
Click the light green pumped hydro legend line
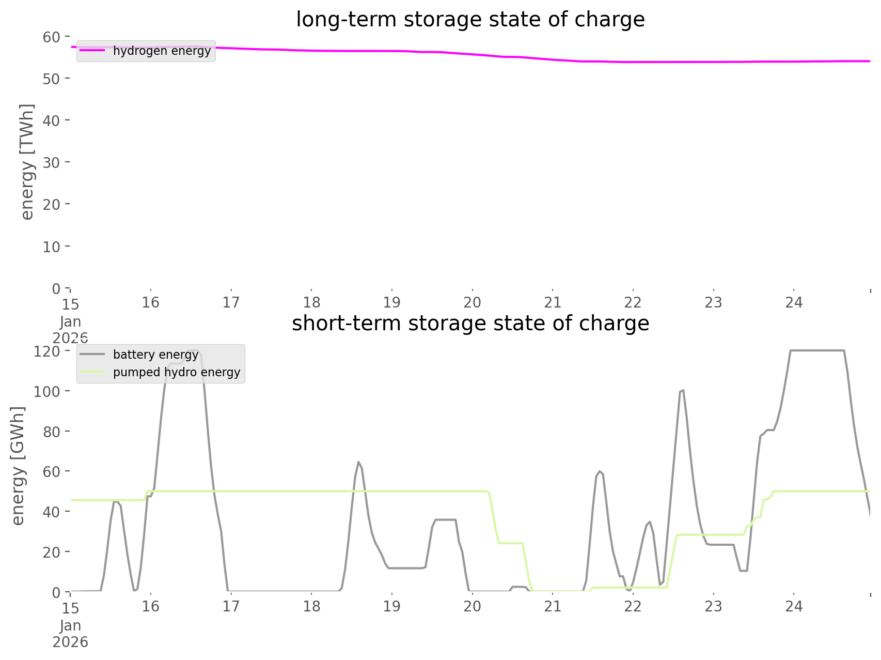92,372
